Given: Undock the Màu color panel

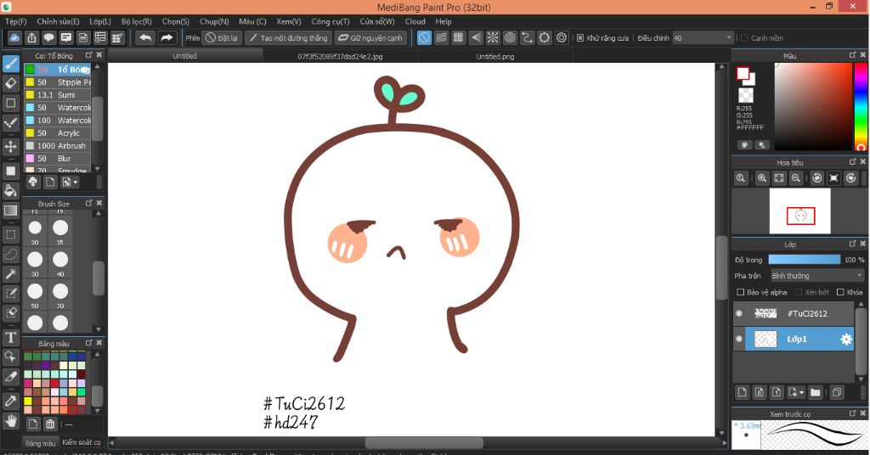Looking at the screenshot, I should [x=853, y=55].
